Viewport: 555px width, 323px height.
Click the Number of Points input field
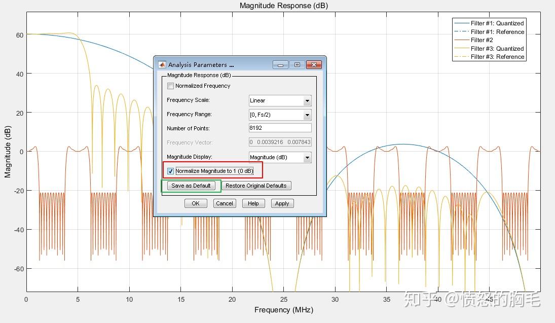click(280, 128)
